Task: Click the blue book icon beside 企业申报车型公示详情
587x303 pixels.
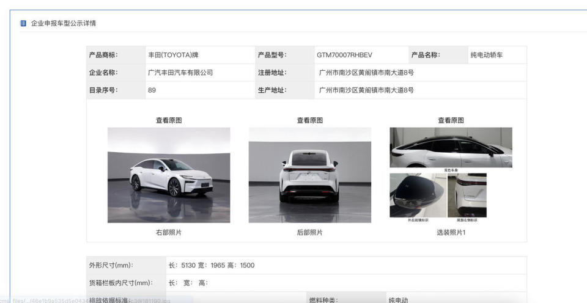Action: [x=23, y=23]
